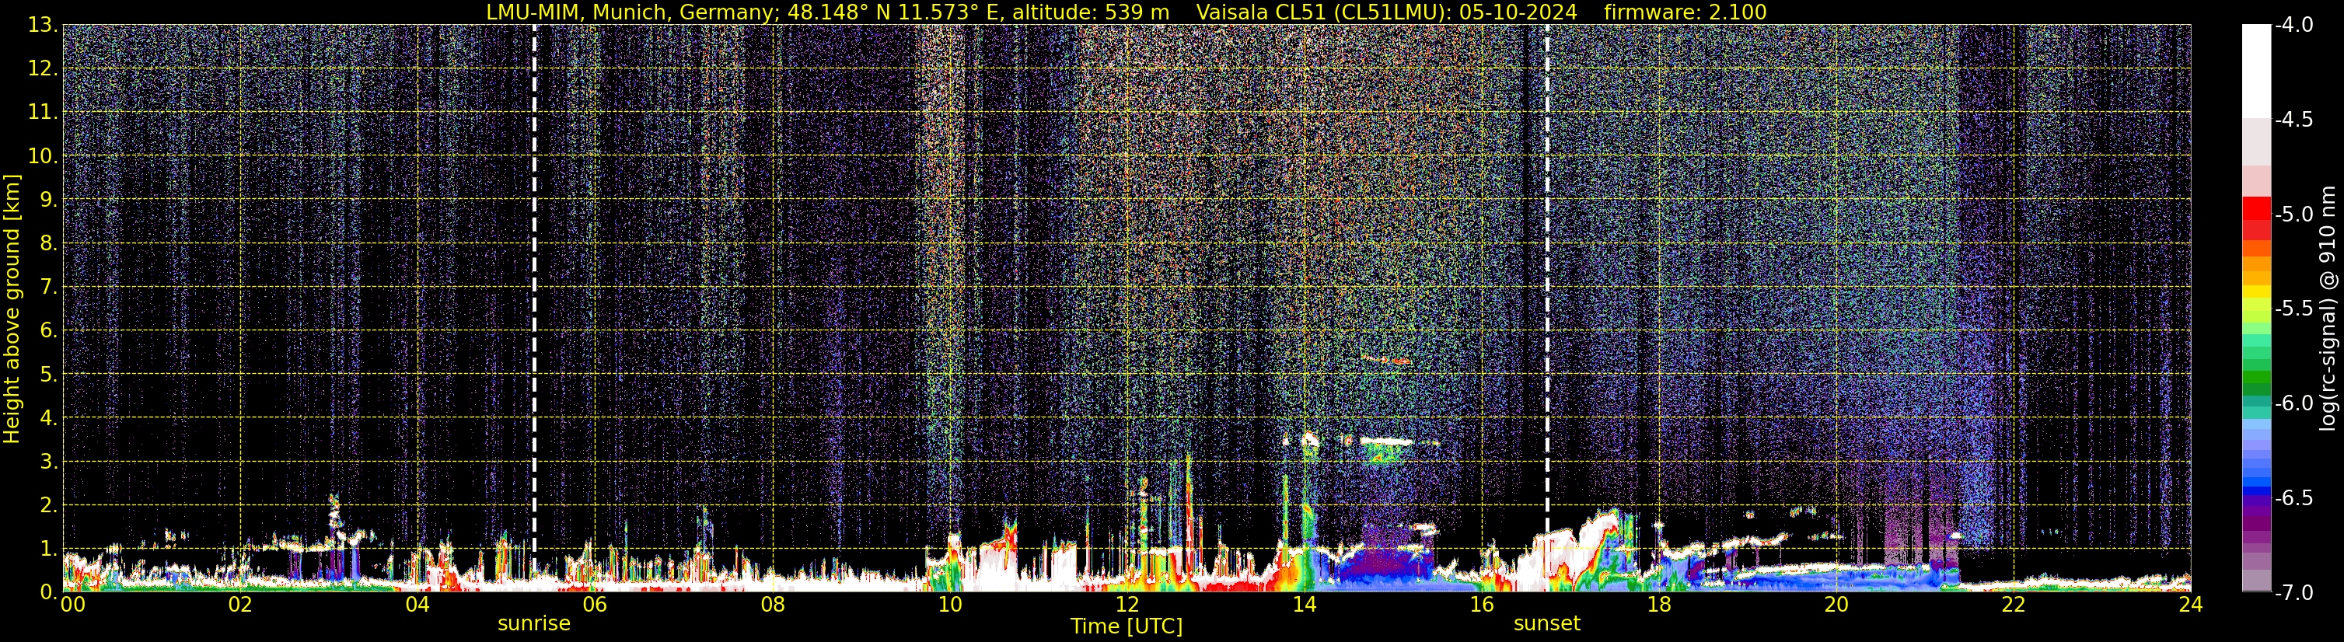The height and width of the screenshot is (642, 2344).
Task: Select the "18" time axis tick label
Action: click(x=1660, y=605)
